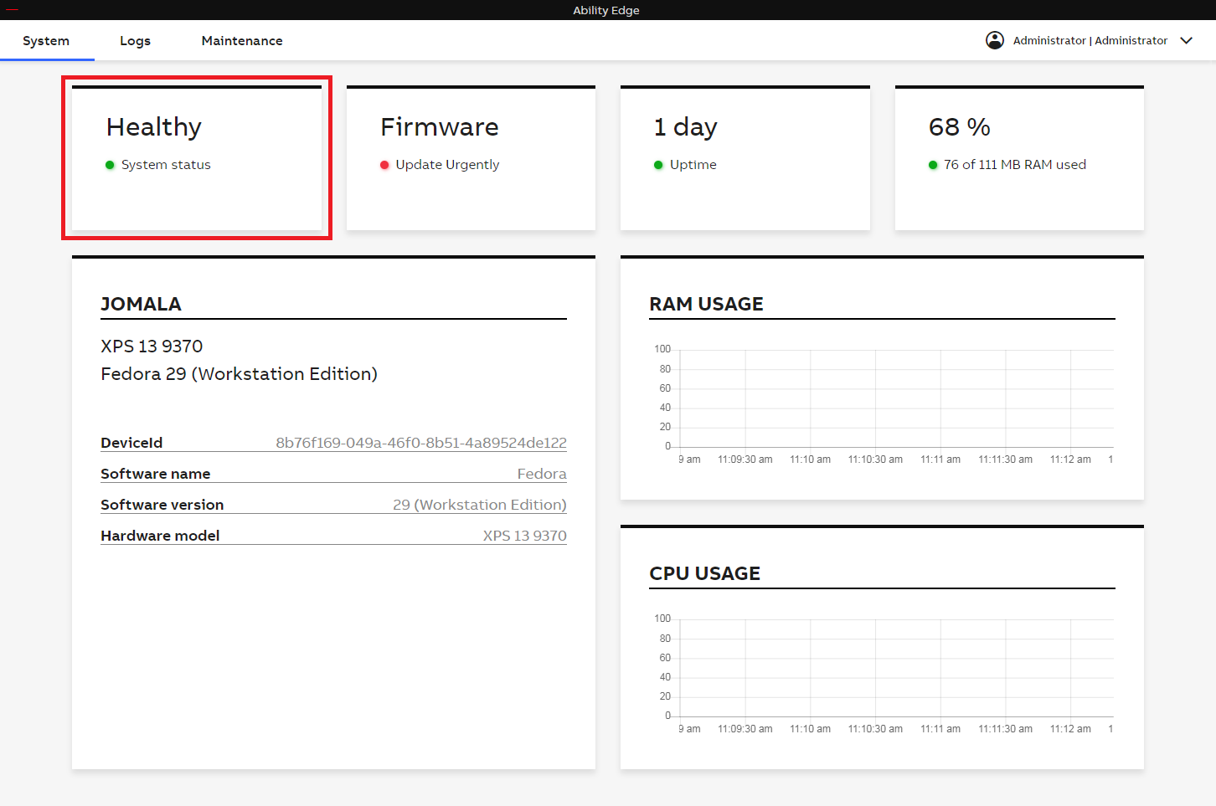This screenshot has height=806, width=1216.
Task: Click the DeviceId label
Action: point(131,443)
